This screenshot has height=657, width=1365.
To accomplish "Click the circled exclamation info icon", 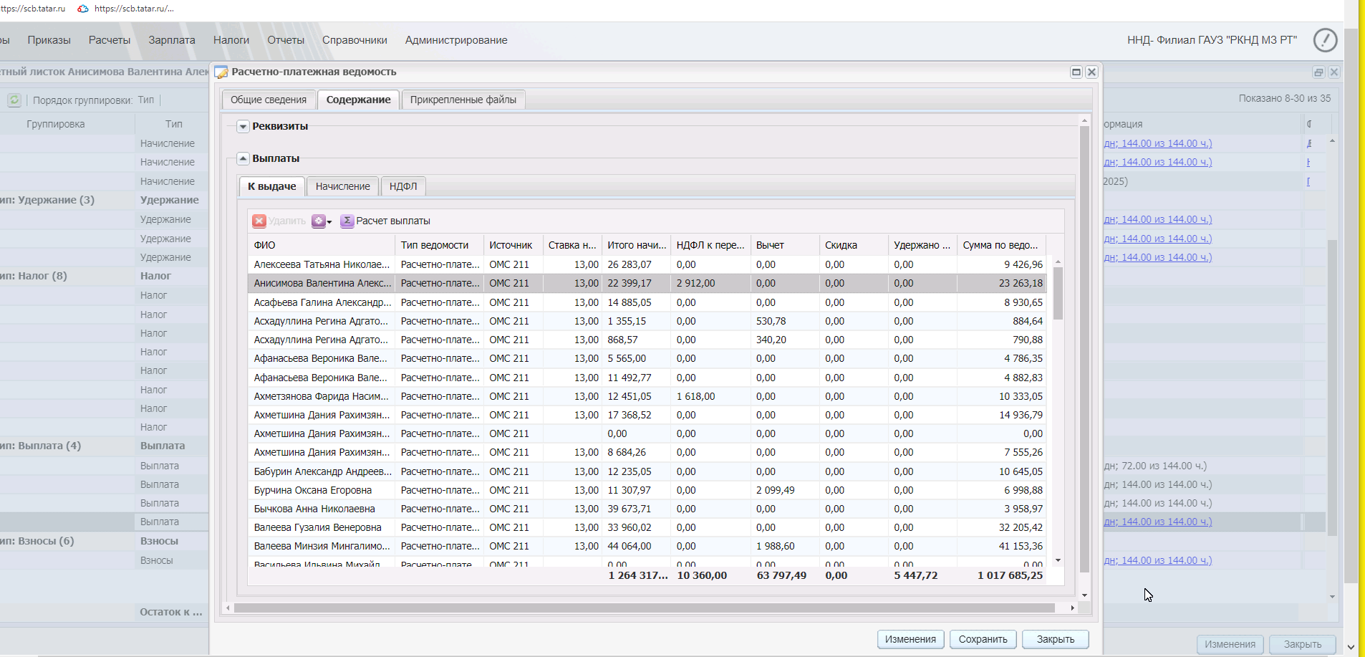I will click(1325, 40).
